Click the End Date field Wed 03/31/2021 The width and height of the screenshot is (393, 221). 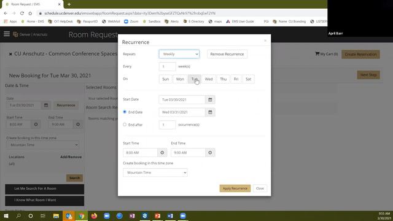click(182, 112)
